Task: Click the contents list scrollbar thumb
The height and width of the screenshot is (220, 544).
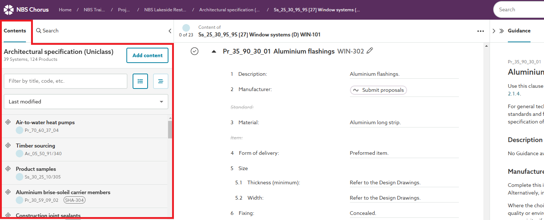Action: [170, 130]
